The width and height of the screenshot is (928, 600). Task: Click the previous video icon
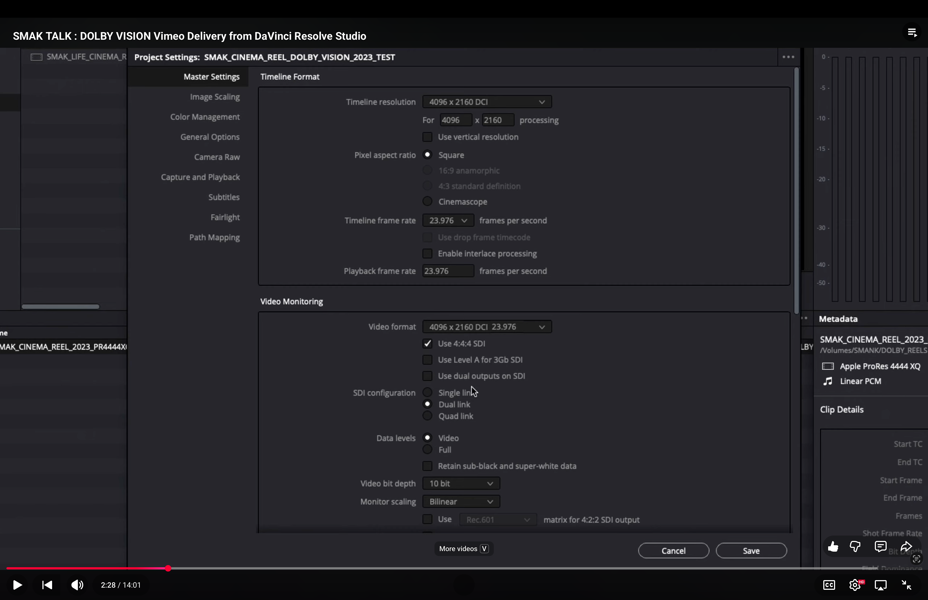click(x=47, y=585)
